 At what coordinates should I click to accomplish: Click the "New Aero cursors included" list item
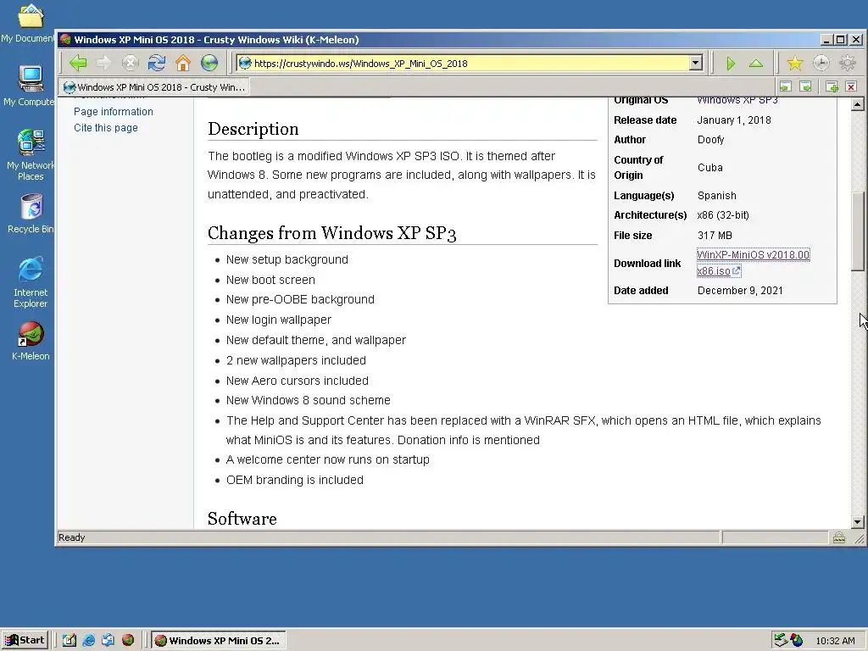click(297, 381)
